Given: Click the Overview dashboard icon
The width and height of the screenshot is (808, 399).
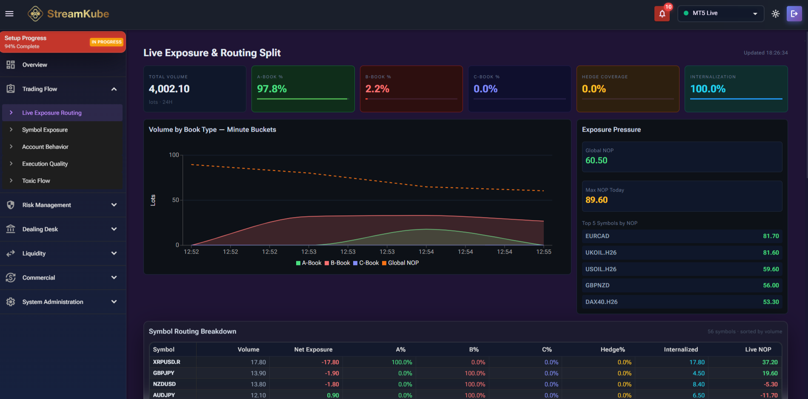Looking at the screenshot, I should [11, 65].
